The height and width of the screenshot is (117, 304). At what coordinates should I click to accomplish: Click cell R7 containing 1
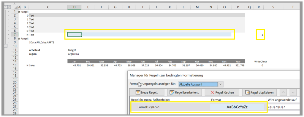pyautogui.click(x=259, y=35)
